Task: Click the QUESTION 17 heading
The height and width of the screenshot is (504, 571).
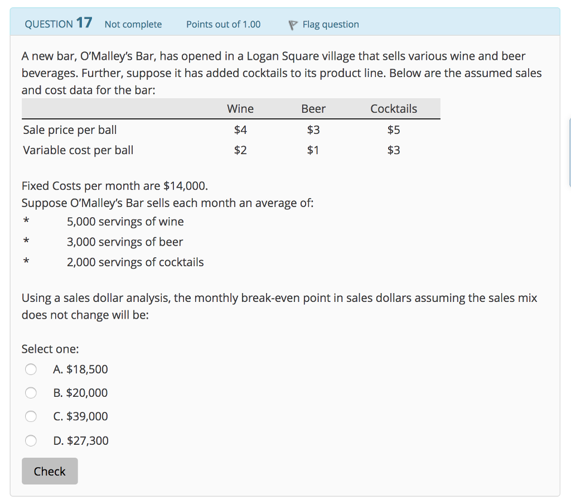Action: [58, 23]
